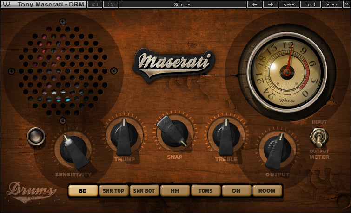Viewport: 351px width, 213px height.
Task: Click the redo arrow in the toolbar
Action: 111,5
